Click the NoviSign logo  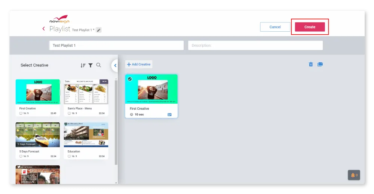point(59,19)
